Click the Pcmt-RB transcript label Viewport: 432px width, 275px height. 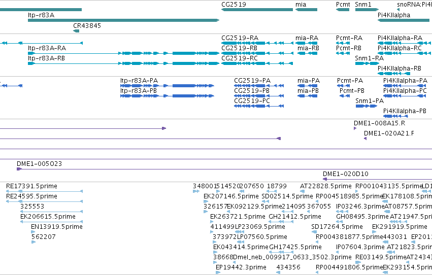point(349,48)
